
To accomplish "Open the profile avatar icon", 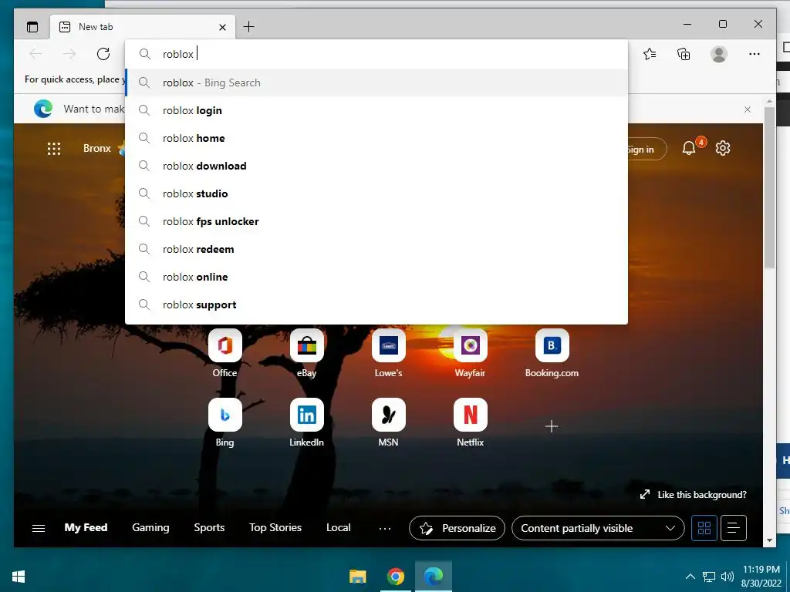I will click(x=719, y=54).
